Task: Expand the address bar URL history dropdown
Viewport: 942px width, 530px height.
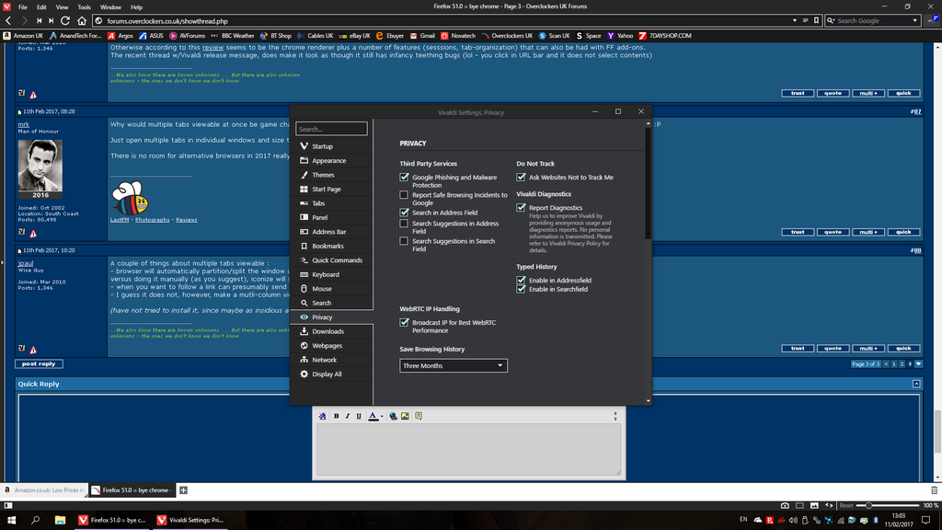Action: point(795,21)
